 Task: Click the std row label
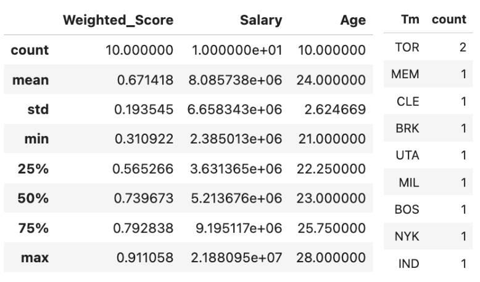pos(38,110)
